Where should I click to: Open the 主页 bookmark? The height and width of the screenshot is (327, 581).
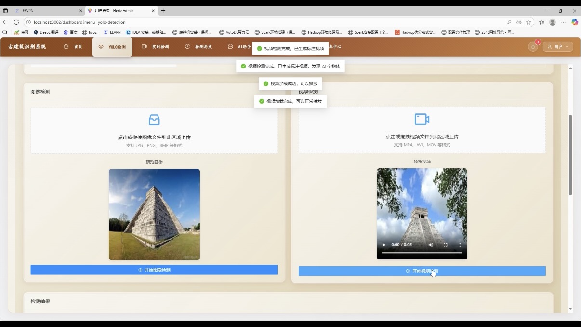[x=22, y=32]
